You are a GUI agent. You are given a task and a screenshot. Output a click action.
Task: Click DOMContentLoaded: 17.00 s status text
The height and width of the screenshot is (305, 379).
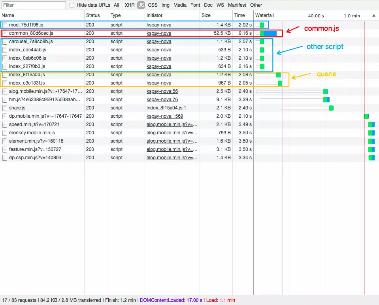coord(171,300)
